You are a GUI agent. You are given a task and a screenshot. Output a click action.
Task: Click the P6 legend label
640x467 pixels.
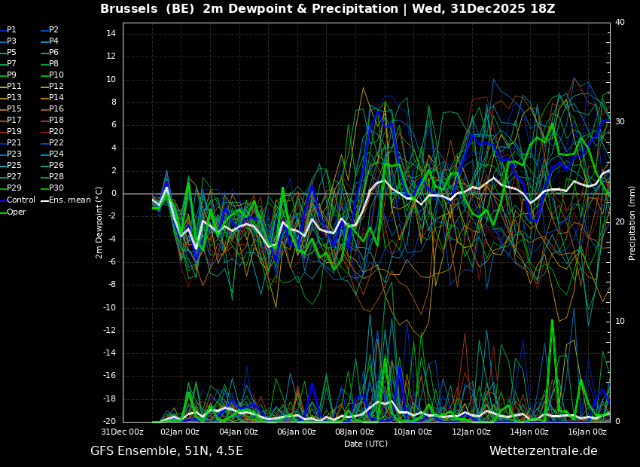[54, 52]
